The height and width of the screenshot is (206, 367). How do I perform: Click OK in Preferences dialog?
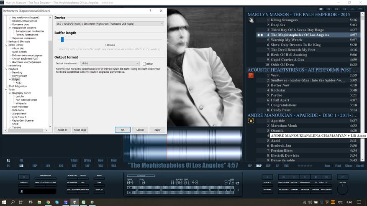click(x=123, y=130)
